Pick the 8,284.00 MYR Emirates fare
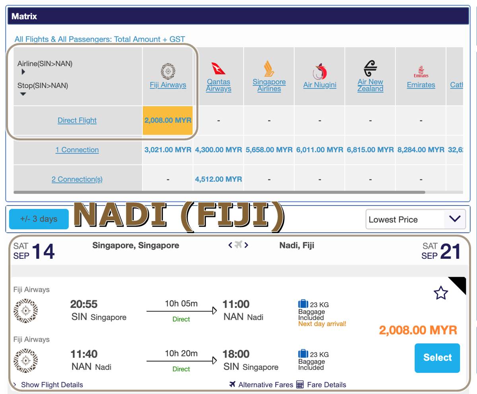The width and height of the screenshot is (477, 394). point(421,149)
